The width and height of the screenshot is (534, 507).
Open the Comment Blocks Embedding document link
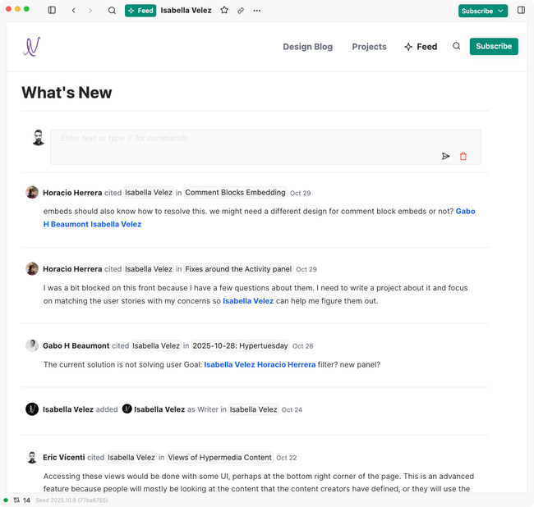pyautogui.click(x=235, y=193)
